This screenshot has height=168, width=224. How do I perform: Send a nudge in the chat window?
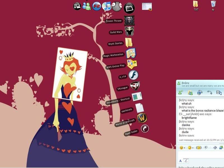tap(199, 148)
